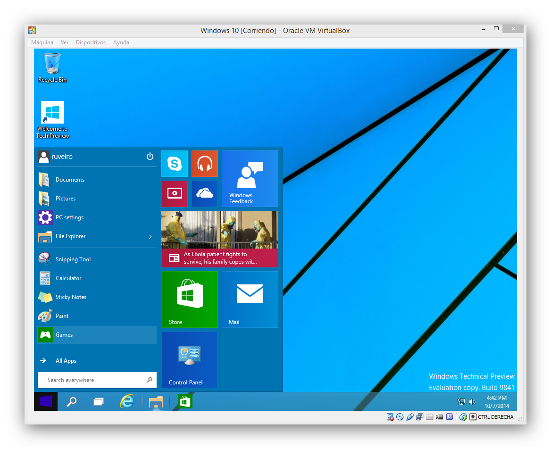The width and height of the screenshot is (551, 449).
Task: Open Welcome to Tech Preview shortcut
Action: pos(52,120)
